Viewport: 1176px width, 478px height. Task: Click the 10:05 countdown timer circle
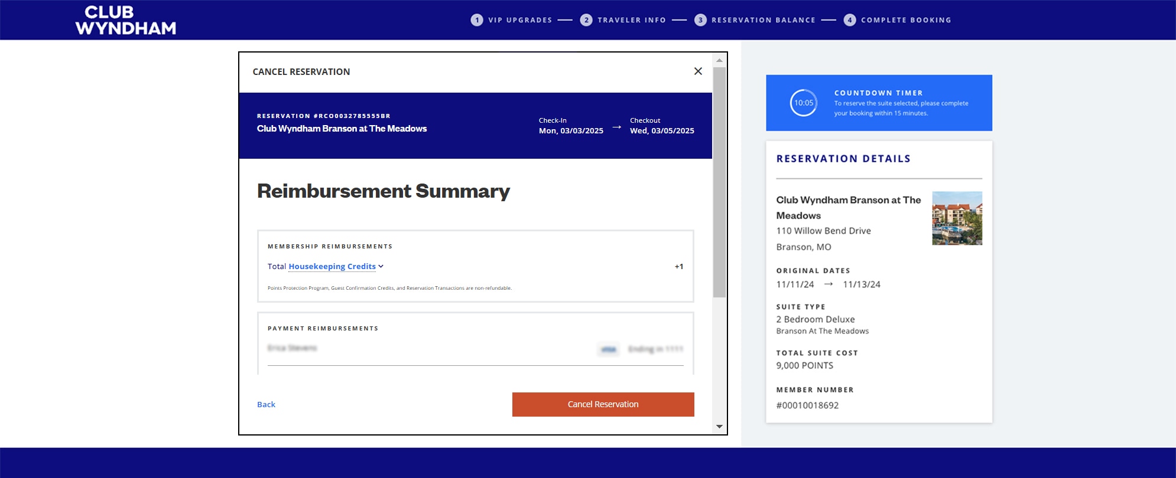click(804, 103)
